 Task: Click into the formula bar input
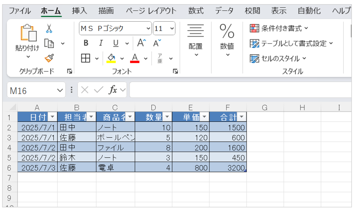coord(240,90)
